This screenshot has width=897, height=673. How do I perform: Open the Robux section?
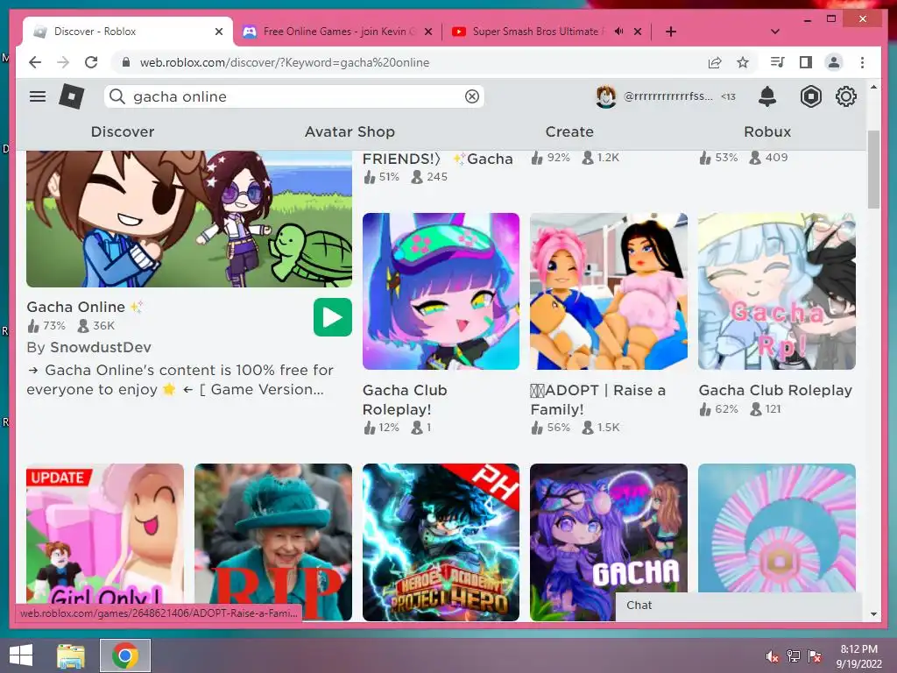click(767, 131)
